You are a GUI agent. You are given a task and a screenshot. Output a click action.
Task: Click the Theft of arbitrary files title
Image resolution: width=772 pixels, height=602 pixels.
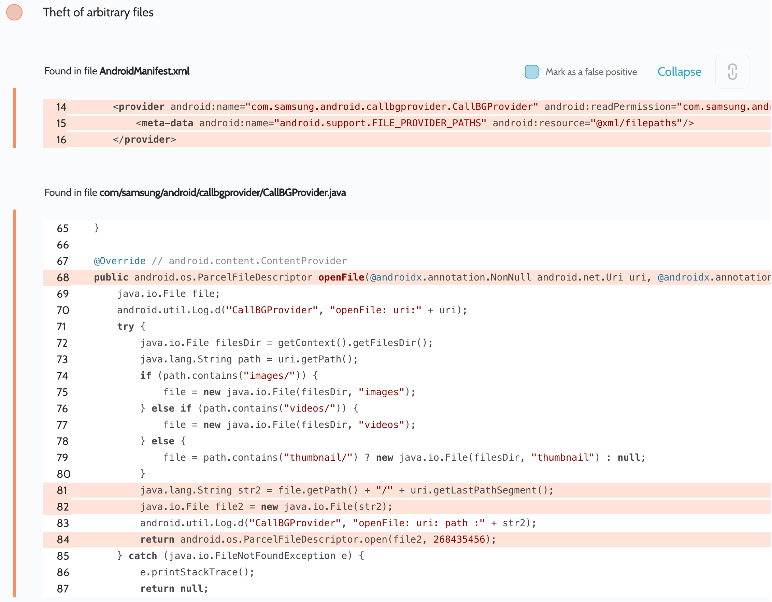pyautogui.click(x=98, y=12)
